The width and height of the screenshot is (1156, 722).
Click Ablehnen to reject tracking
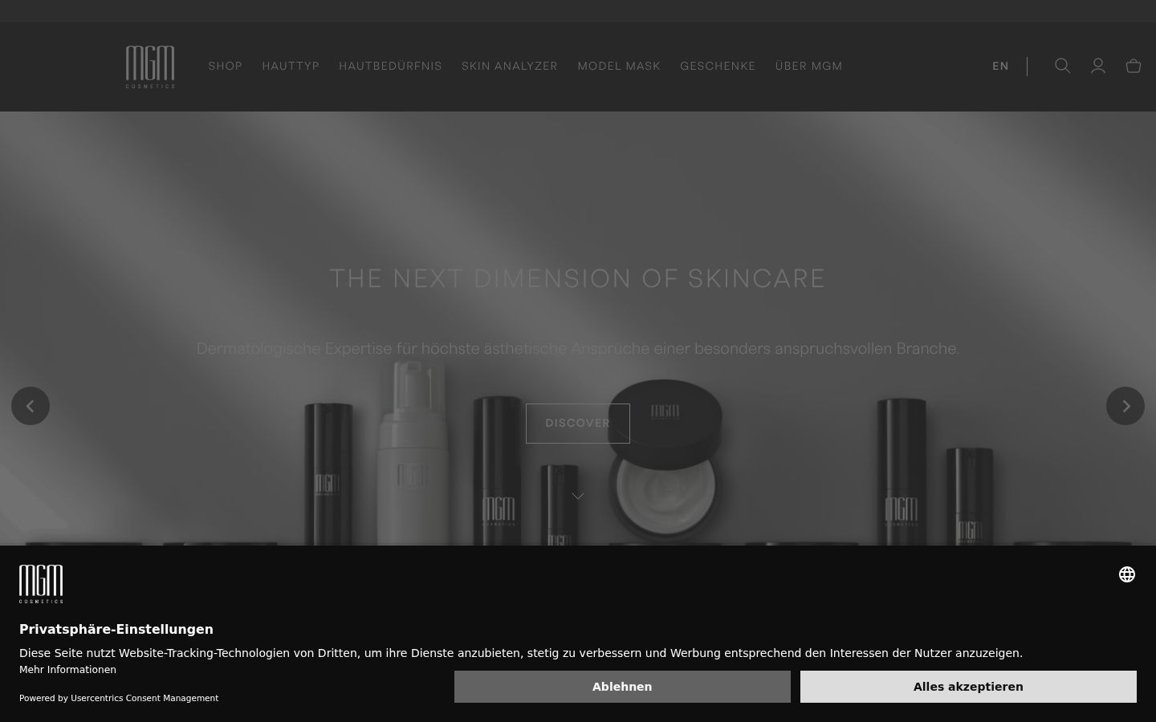pos(622,687)
